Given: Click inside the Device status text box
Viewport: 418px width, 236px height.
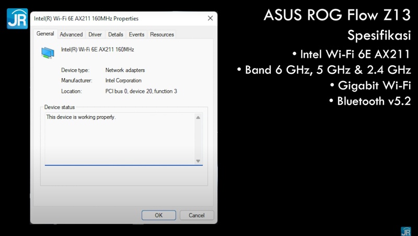Looking at the screenshot, I should (x=124, y=139).
